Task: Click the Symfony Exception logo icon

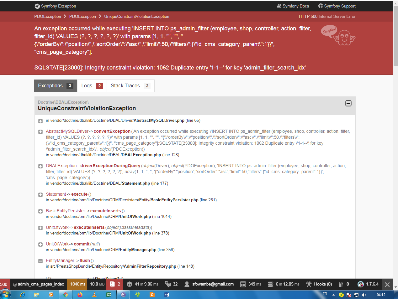Action: coord(37,6)
